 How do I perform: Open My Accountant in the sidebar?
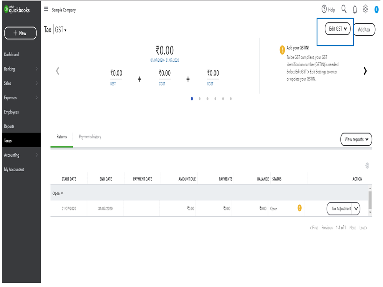coord(21,169)
